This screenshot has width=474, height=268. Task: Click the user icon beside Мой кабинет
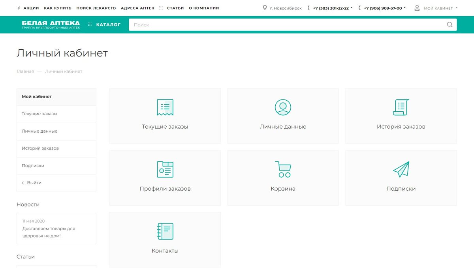pyautogui.click(x=417, y=8)
